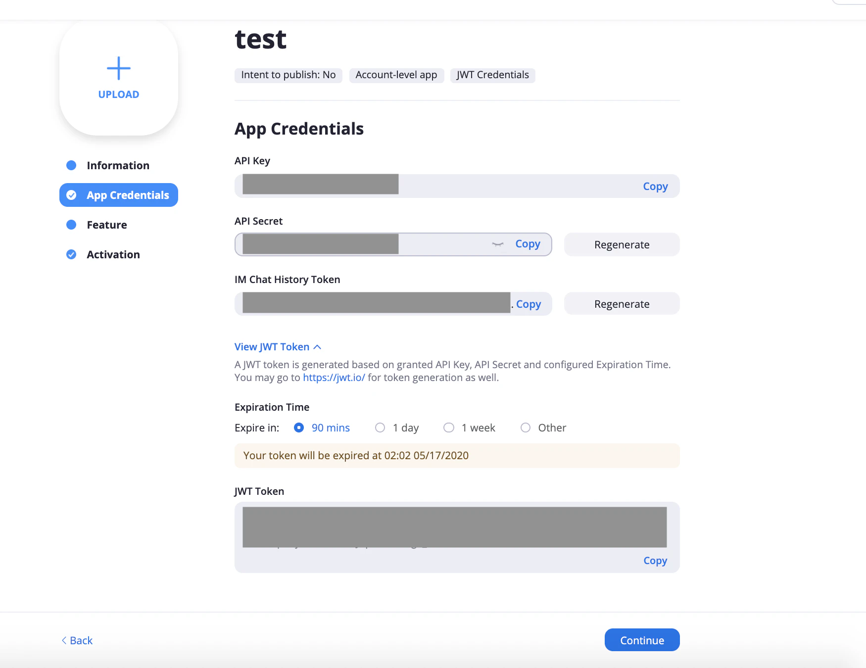Copy the API Key
This screenshot has width=866, height=668.
(655, 187)
